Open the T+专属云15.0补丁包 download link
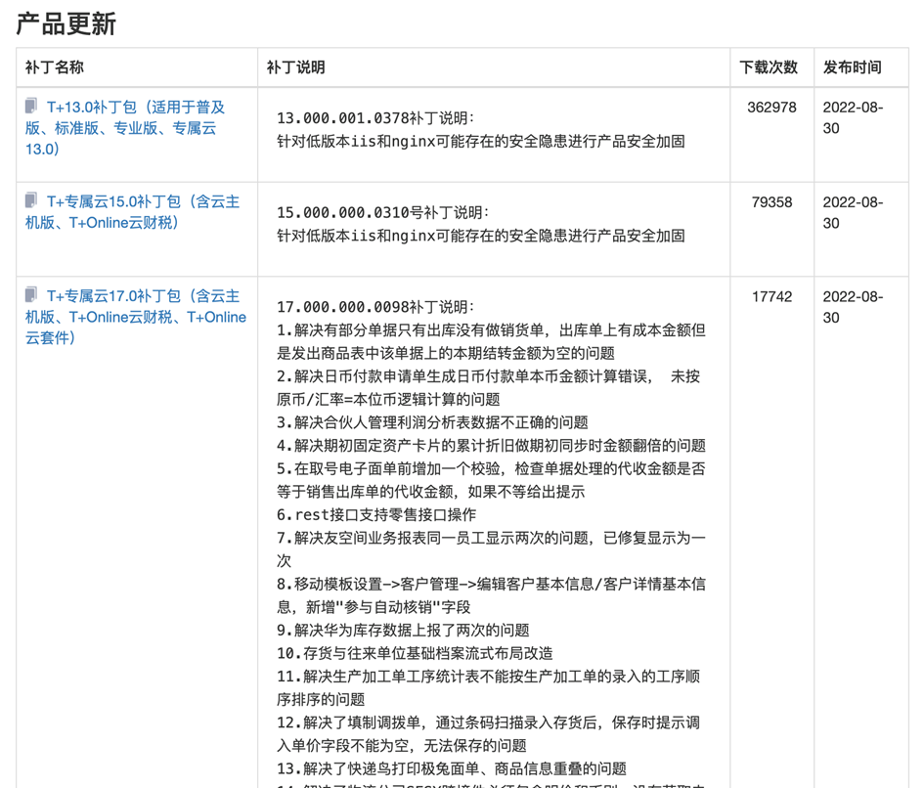Screen dimensions: 924x788 coord(133,212)
